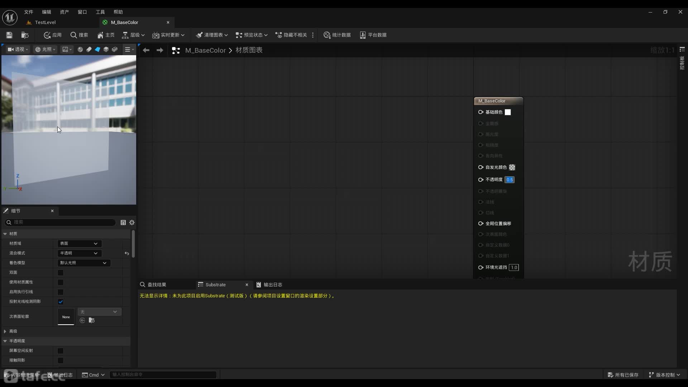Navigate back with left arrow
Image resolution: width=688 pixels, height=387 pixels.
tap(146, 50)
